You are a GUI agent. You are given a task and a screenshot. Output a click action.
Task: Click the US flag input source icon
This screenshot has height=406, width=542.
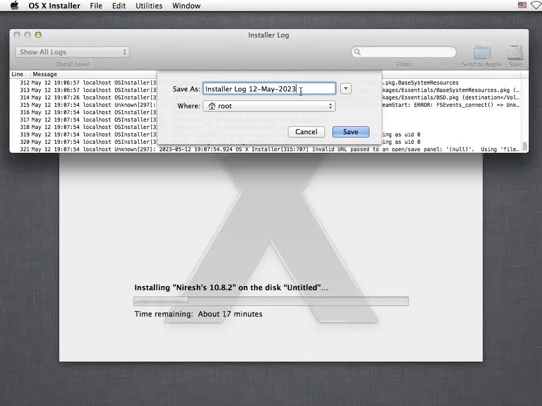(522, 5)
